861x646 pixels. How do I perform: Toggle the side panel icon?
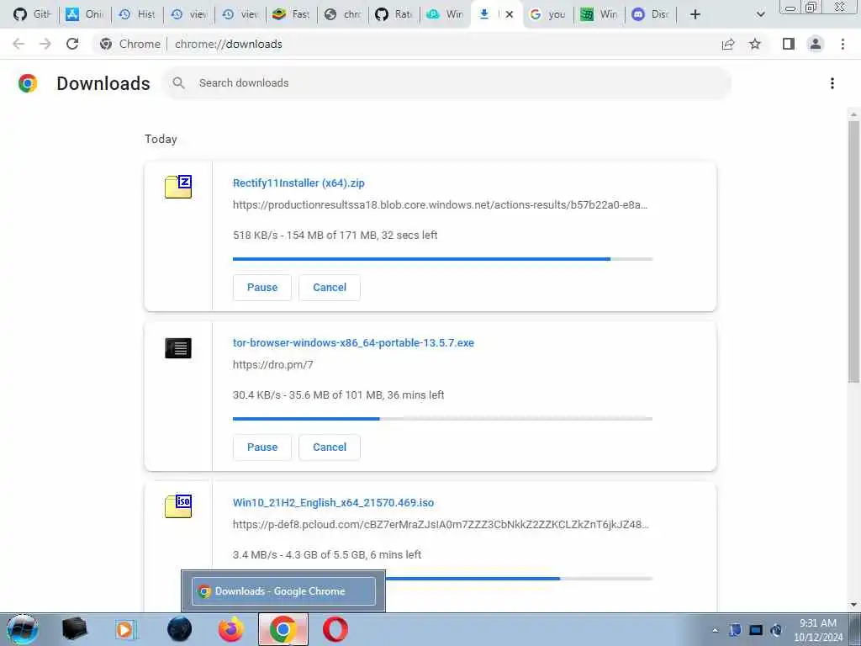coord(789,44)
